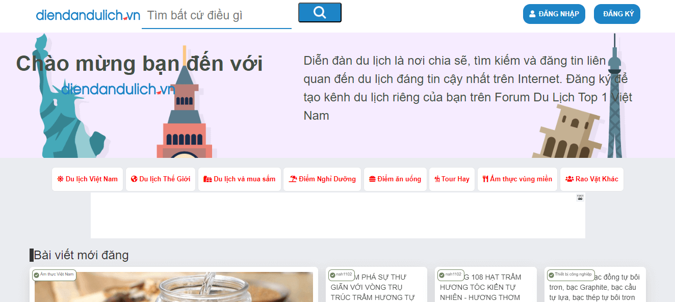The height and width of the screenshot is (302, 675).
Task: Open the Ẩm thực Việt Nam category badge
Action: tap(54, 275)
